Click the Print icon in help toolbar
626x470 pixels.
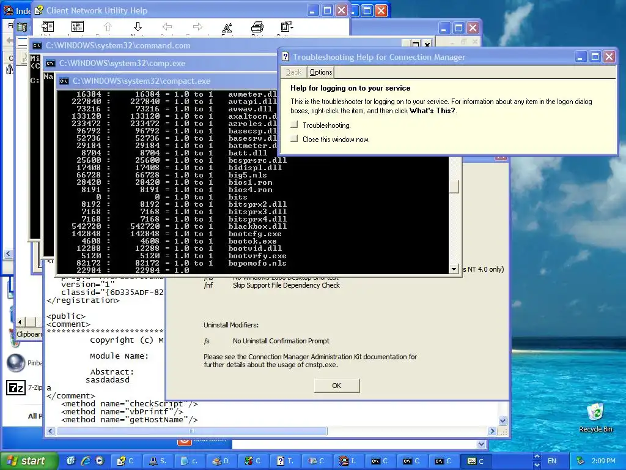(x=257, y=27)
